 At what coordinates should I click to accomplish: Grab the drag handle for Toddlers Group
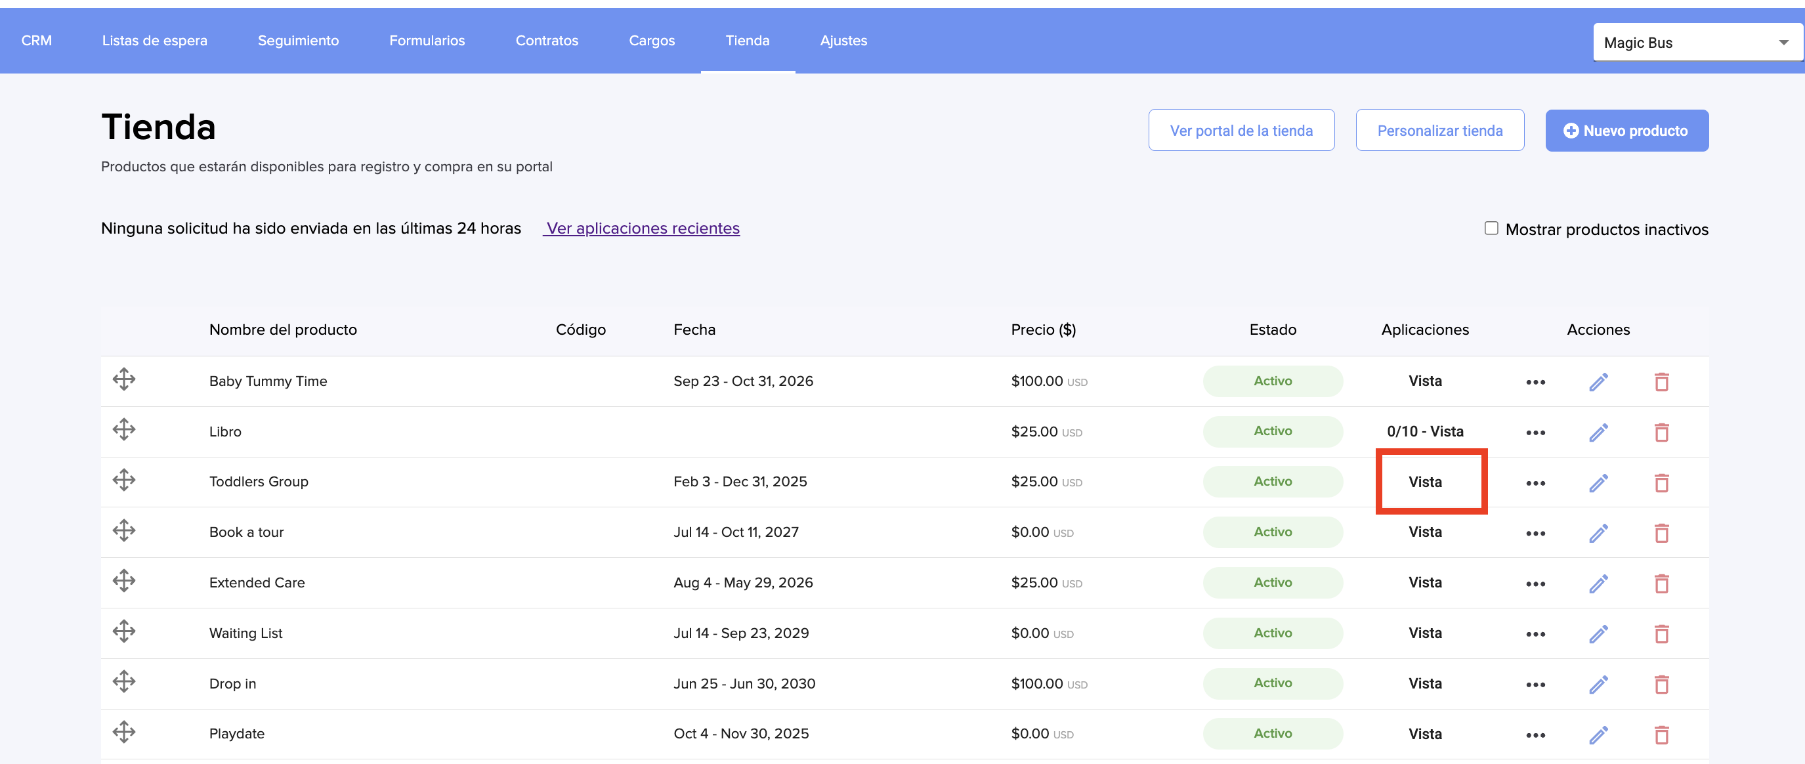point(124,480)
